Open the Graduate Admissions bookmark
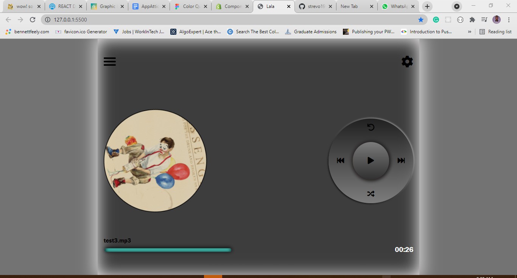Viewport: 517px width, 278px height. pyautogui.click(x=311, y=32)
